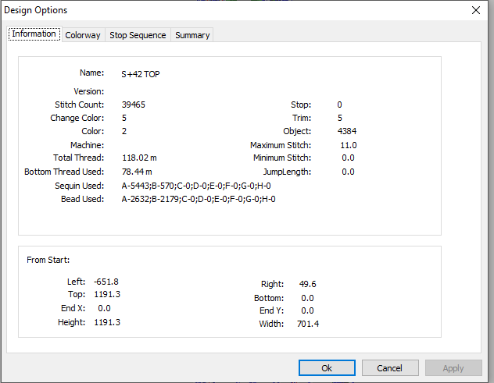Click the Left value -651.8

coord(106,282)
